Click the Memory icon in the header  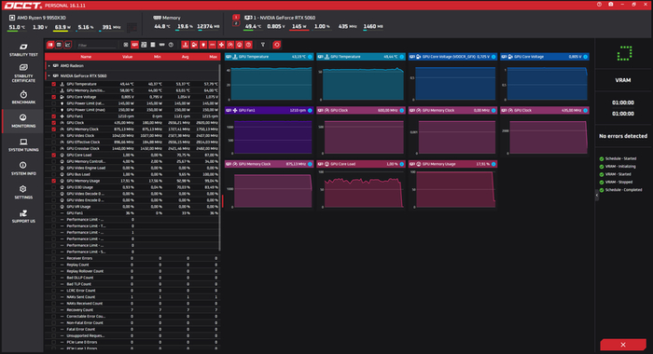click(x=157, y=18)
